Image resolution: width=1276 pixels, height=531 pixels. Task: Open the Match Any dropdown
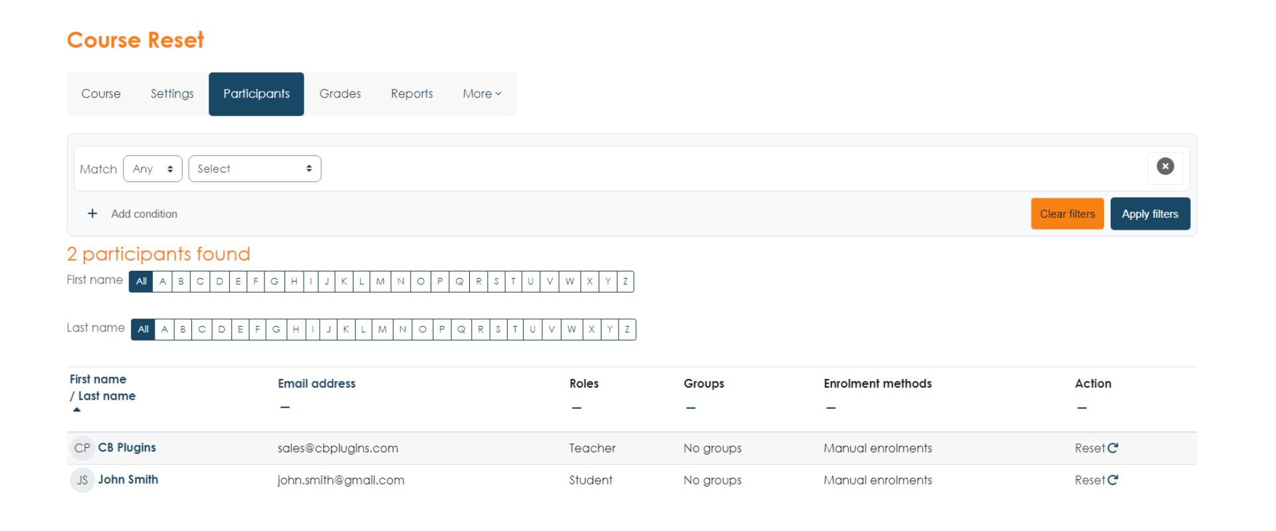[x=152, y=169]
